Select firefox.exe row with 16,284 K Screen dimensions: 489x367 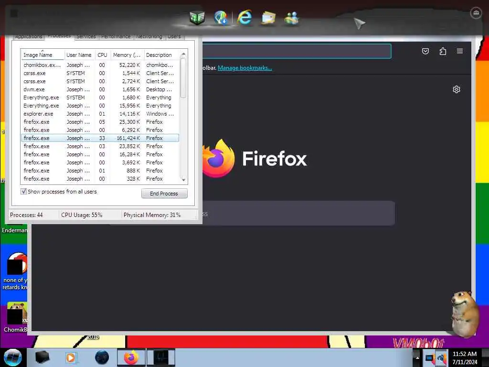[100, 154]
